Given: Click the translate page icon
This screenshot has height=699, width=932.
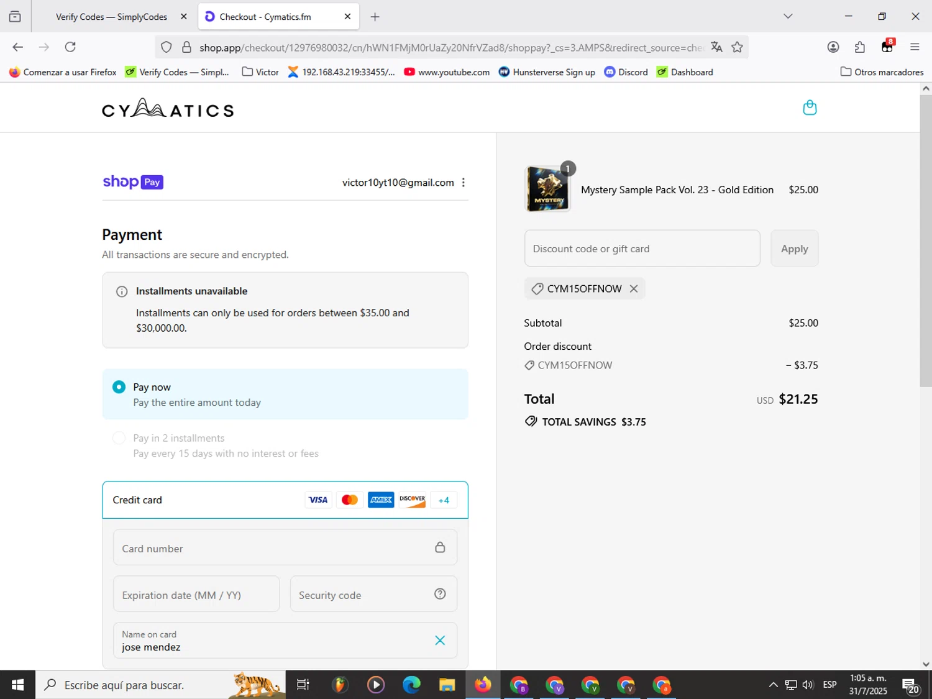Looking at the screenshot, I should point(716,47).
